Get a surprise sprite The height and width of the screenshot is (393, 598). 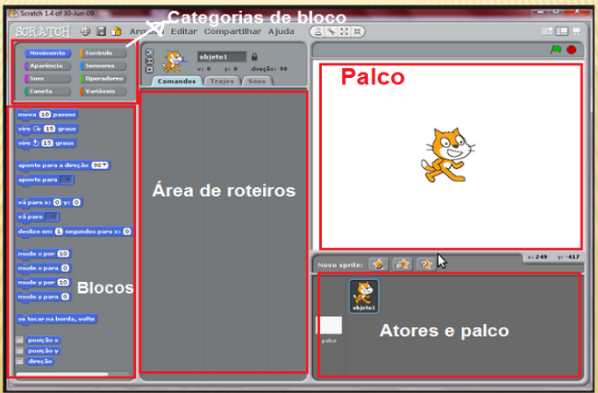point(425,264)
